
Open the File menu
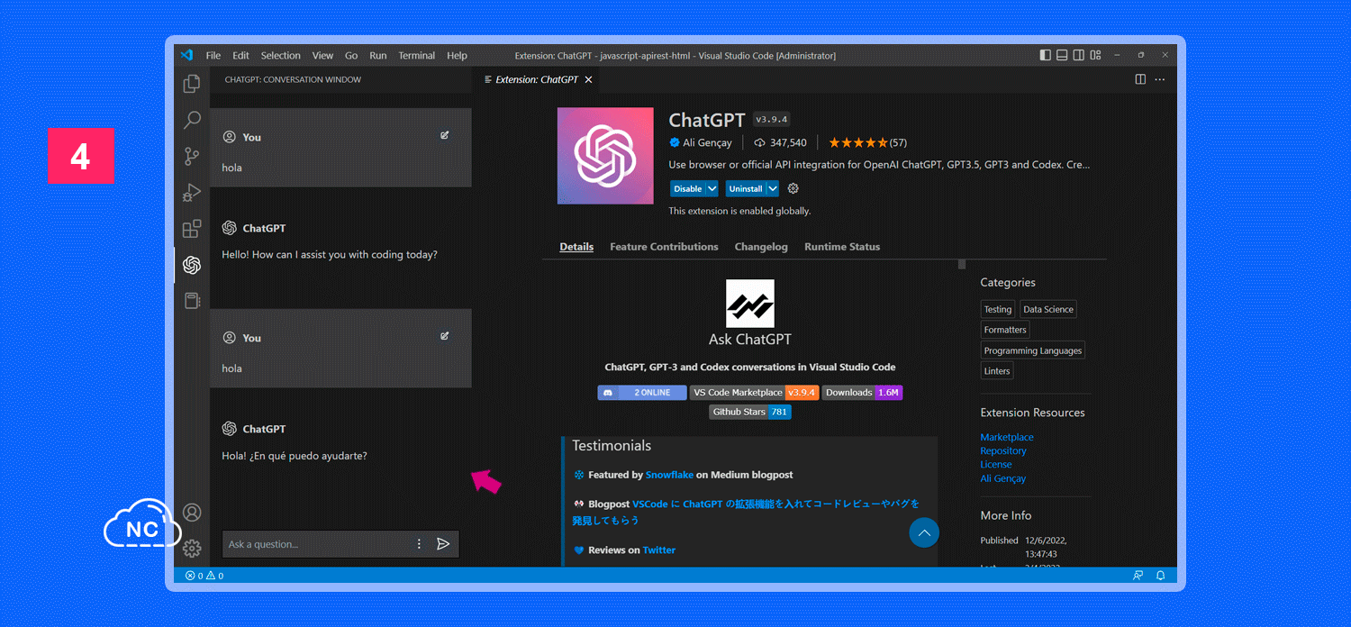[x=213, y=55]
